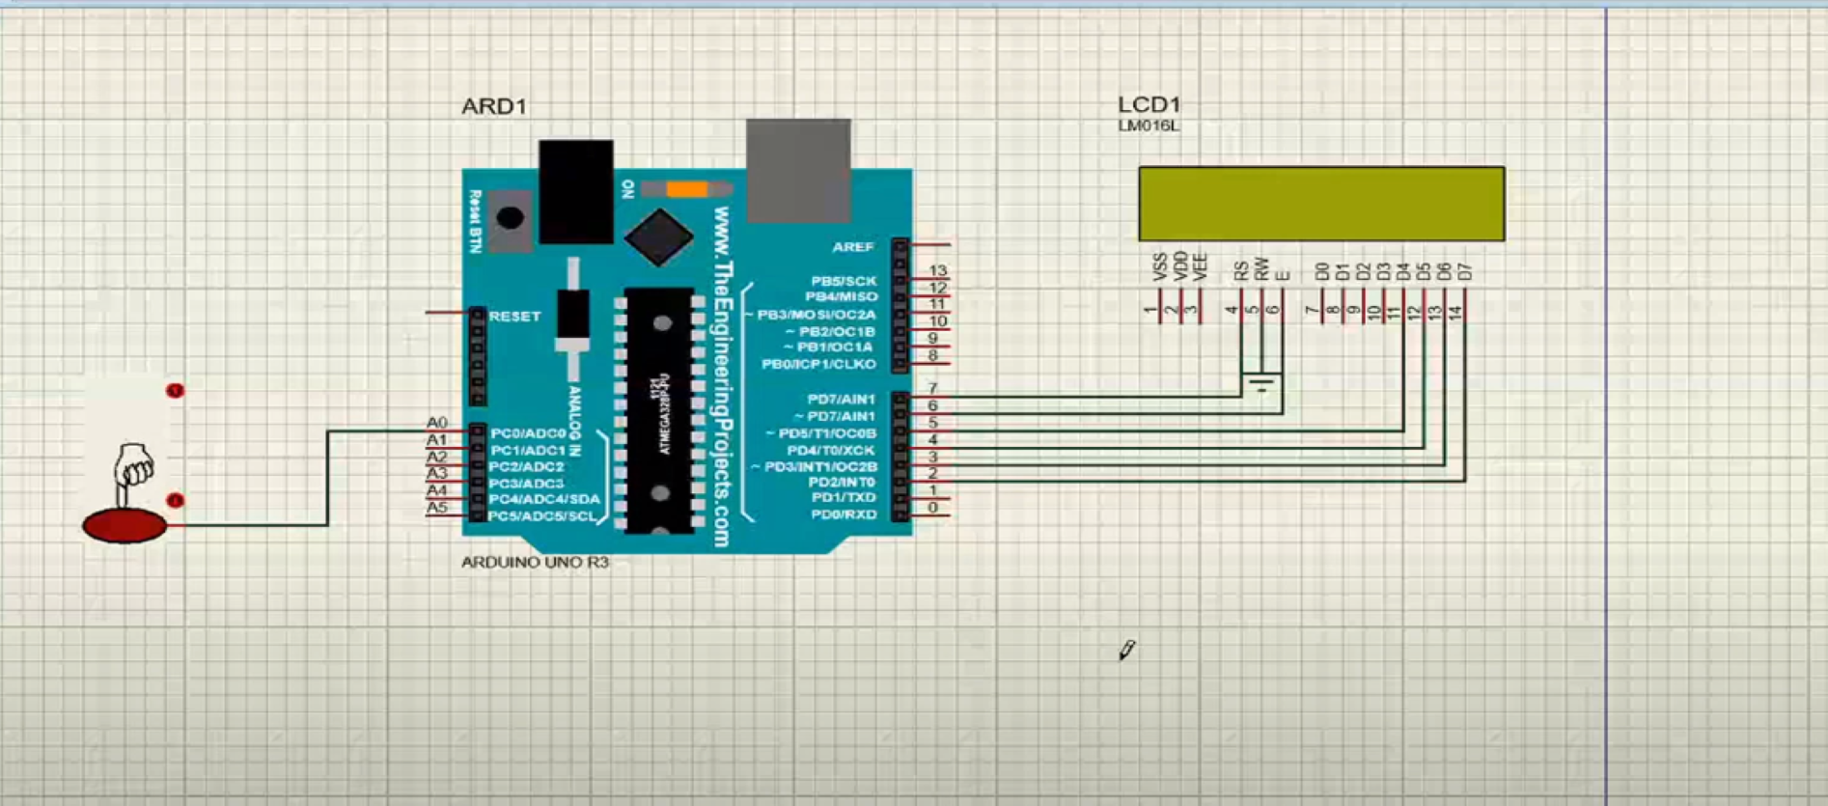The image size is (1828, 806).
Task: Click the PB0/ICP1/CLKO pin label
Action: point(819,364)
